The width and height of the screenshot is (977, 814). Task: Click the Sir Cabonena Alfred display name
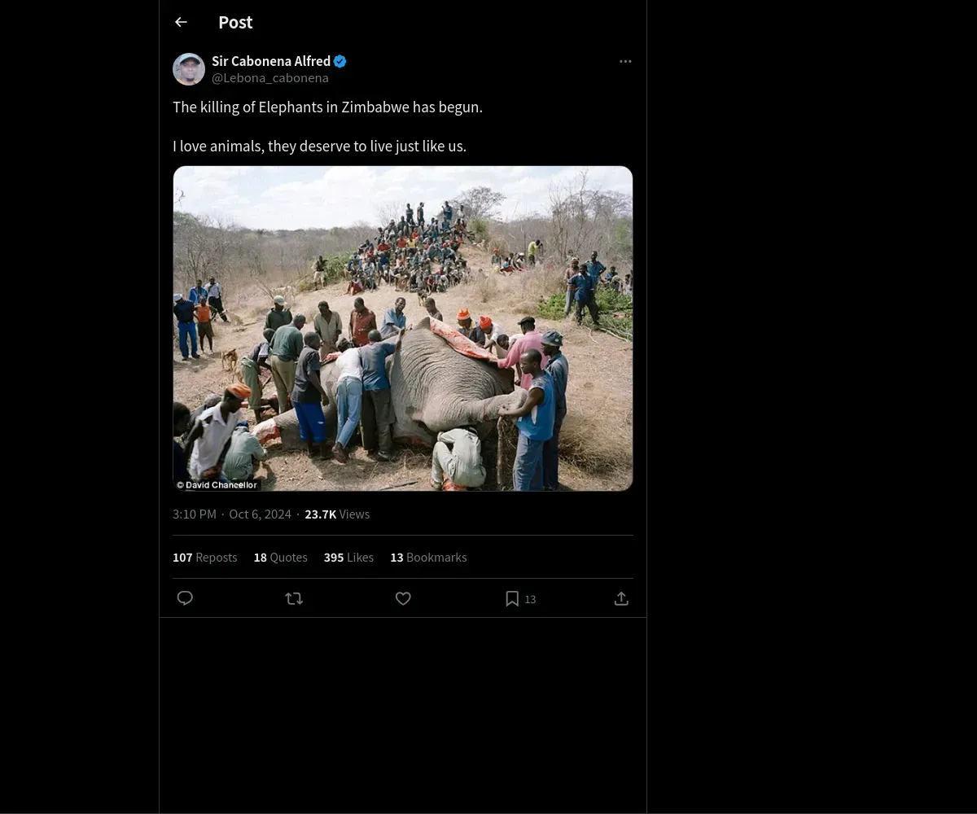[x=270, y=61]
